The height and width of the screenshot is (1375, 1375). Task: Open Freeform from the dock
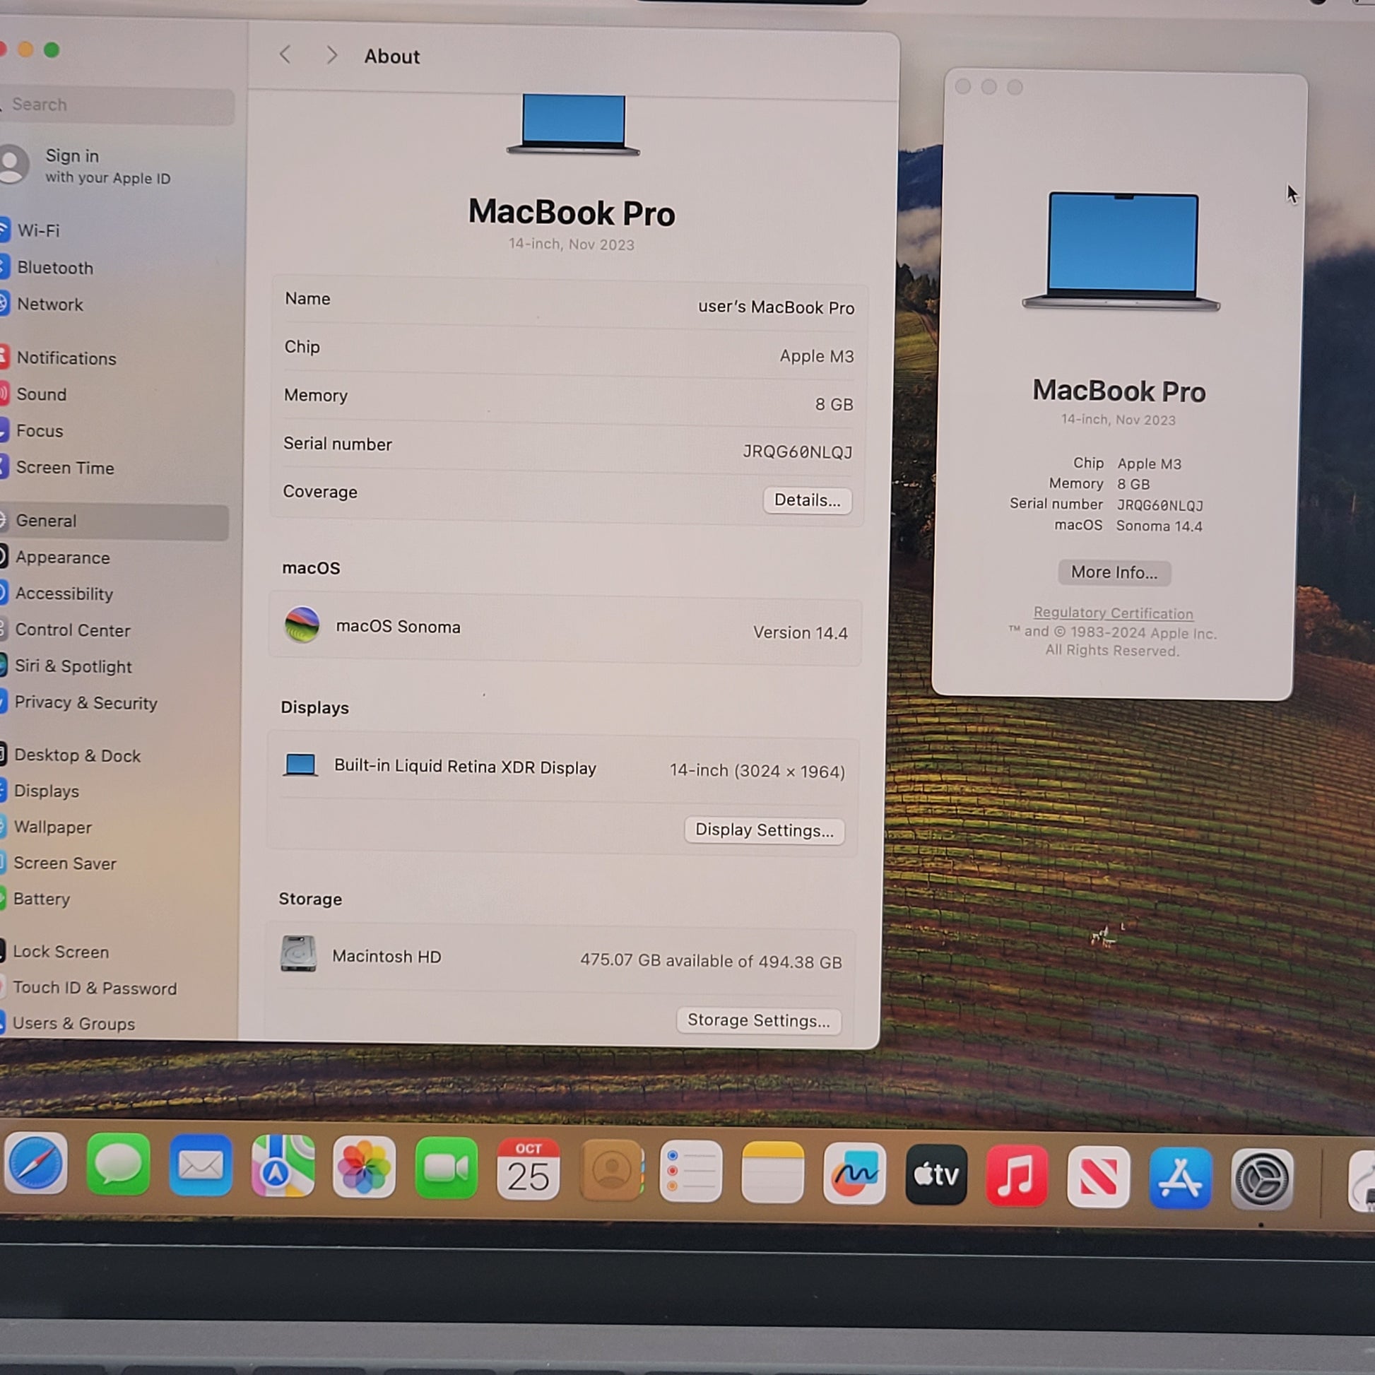(x=854, y=1174)
